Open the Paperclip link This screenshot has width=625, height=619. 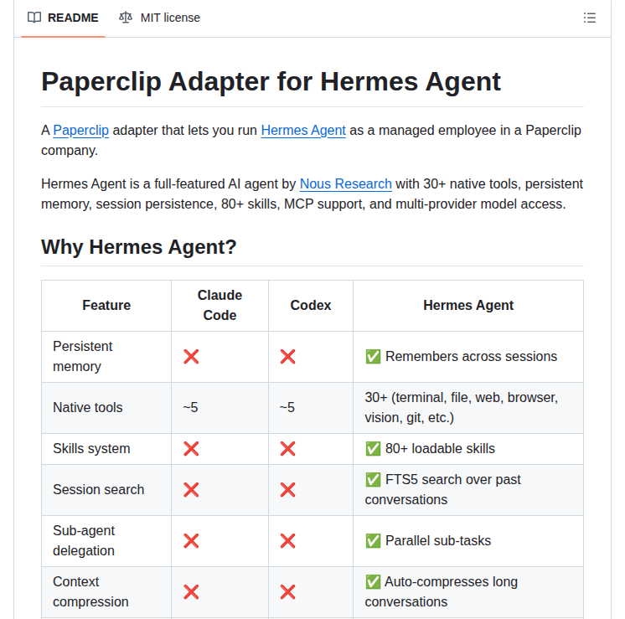pos(81,131)
